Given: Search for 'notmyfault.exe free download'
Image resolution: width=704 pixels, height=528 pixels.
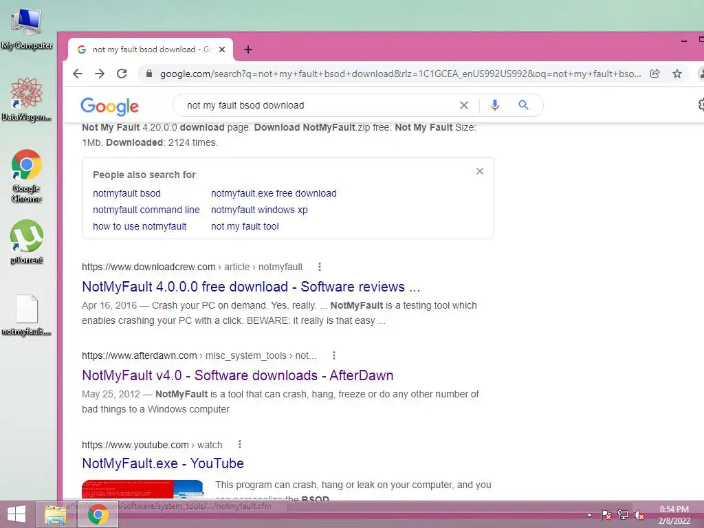Looking at the screenshot, I should [274, 193].
